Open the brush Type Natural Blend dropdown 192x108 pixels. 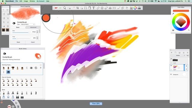(28, 24)
